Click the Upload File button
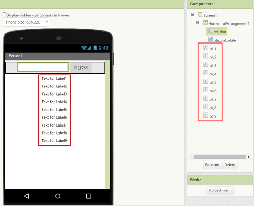The width and height of the screenshot is (254, 206). (220, 190)
